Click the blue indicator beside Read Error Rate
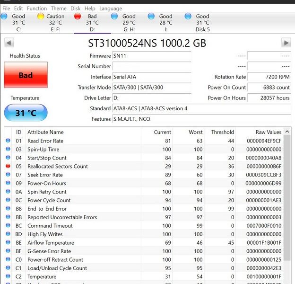295x284 pixels. pyautogui.click(x=8, y=141)
